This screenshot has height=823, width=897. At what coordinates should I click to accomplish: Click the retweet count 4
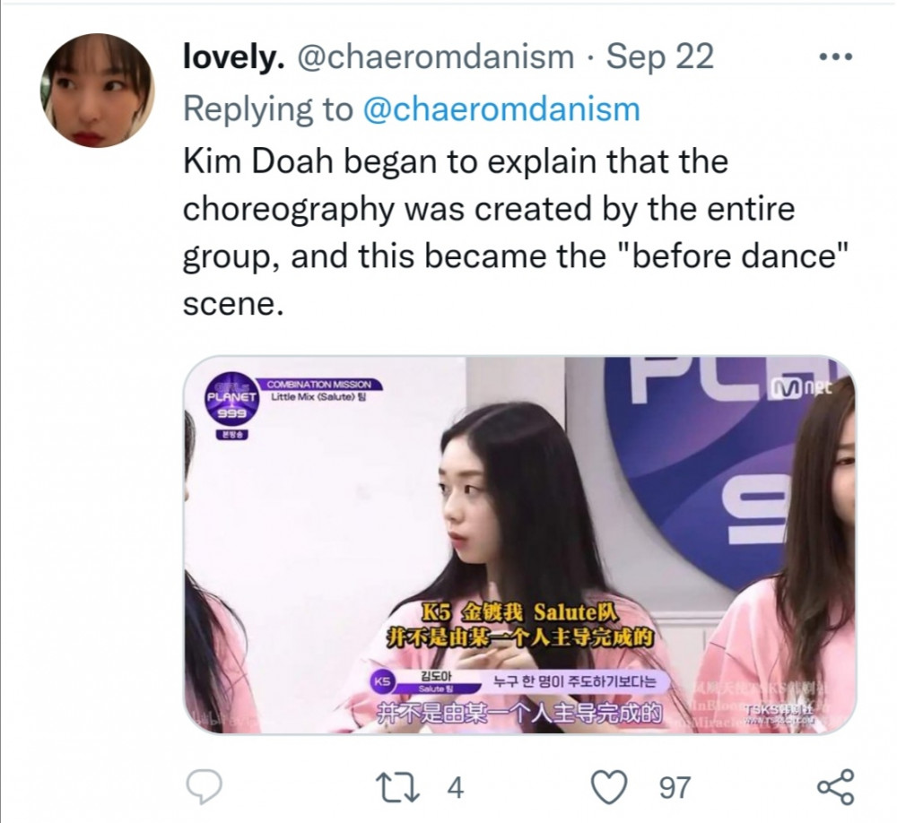[x=454, y=787]
